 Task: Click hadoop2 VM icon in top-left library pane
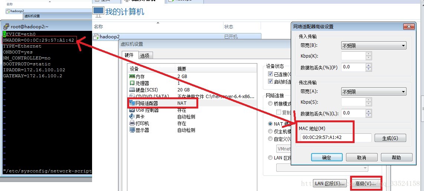point(8,11)
